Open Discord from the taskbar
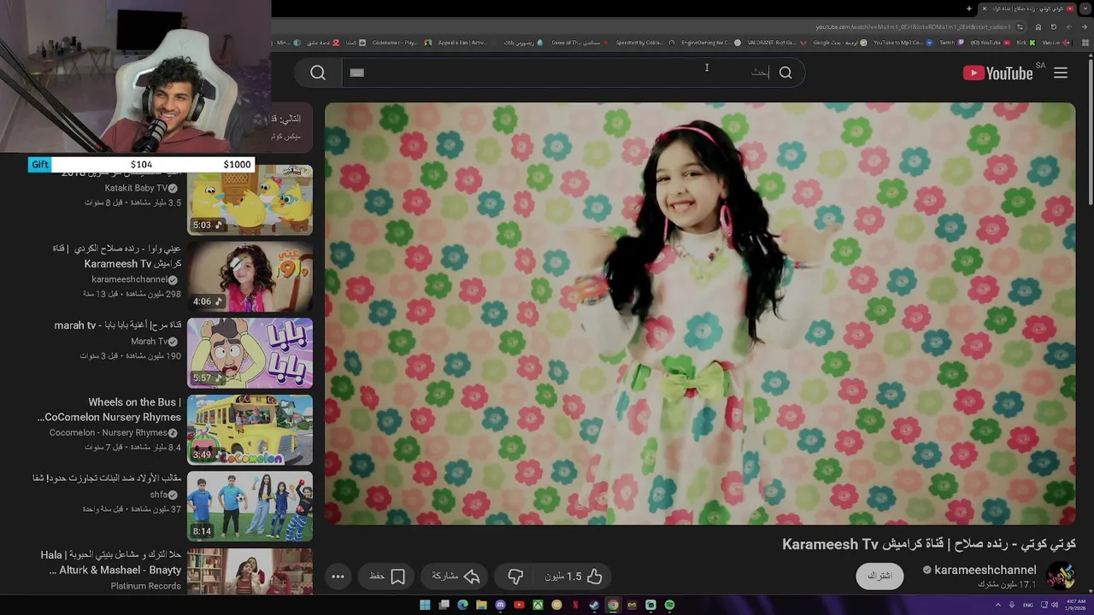 point(500,605)
